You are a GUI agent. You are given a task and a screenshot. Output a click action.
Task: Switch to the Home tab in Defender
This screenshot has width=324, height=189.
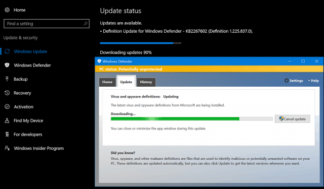(x=107, y=82)
